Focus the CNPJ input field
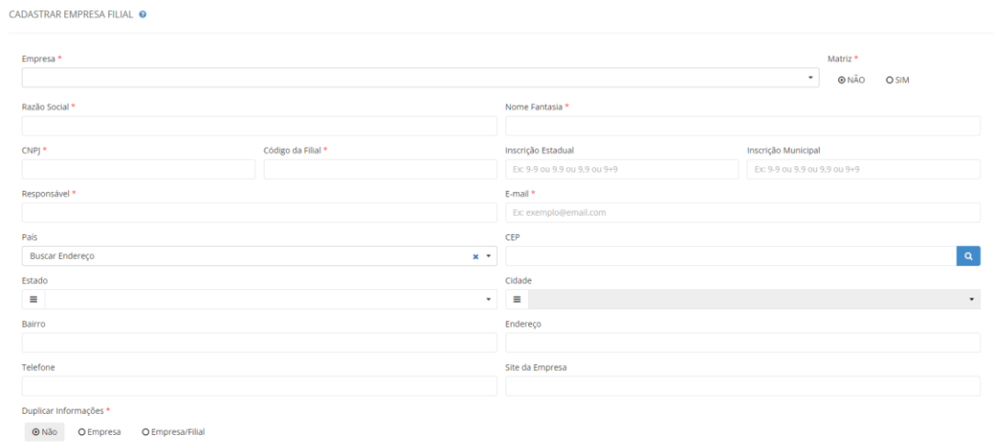Viewport: 996px width, 447px height. coord(139,170)
